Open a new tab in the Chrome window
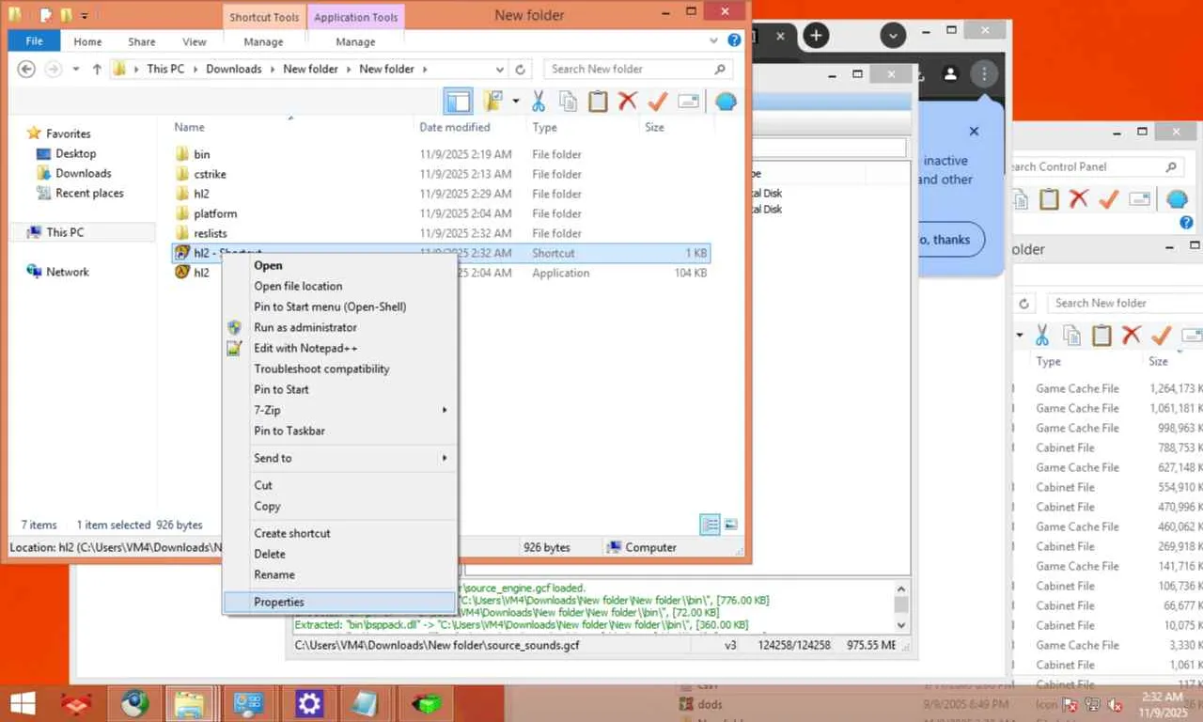This screenshot has height=722, width=1203. (x=817, y=36)
